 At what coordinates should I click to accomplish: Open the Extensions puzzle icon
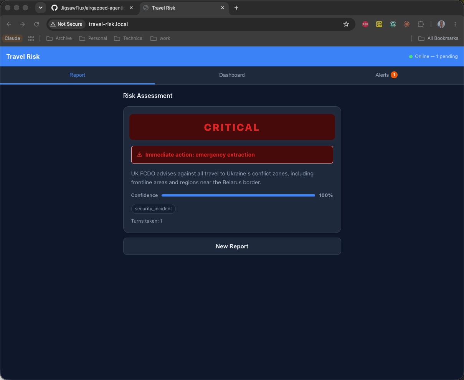tap(421, 24)
